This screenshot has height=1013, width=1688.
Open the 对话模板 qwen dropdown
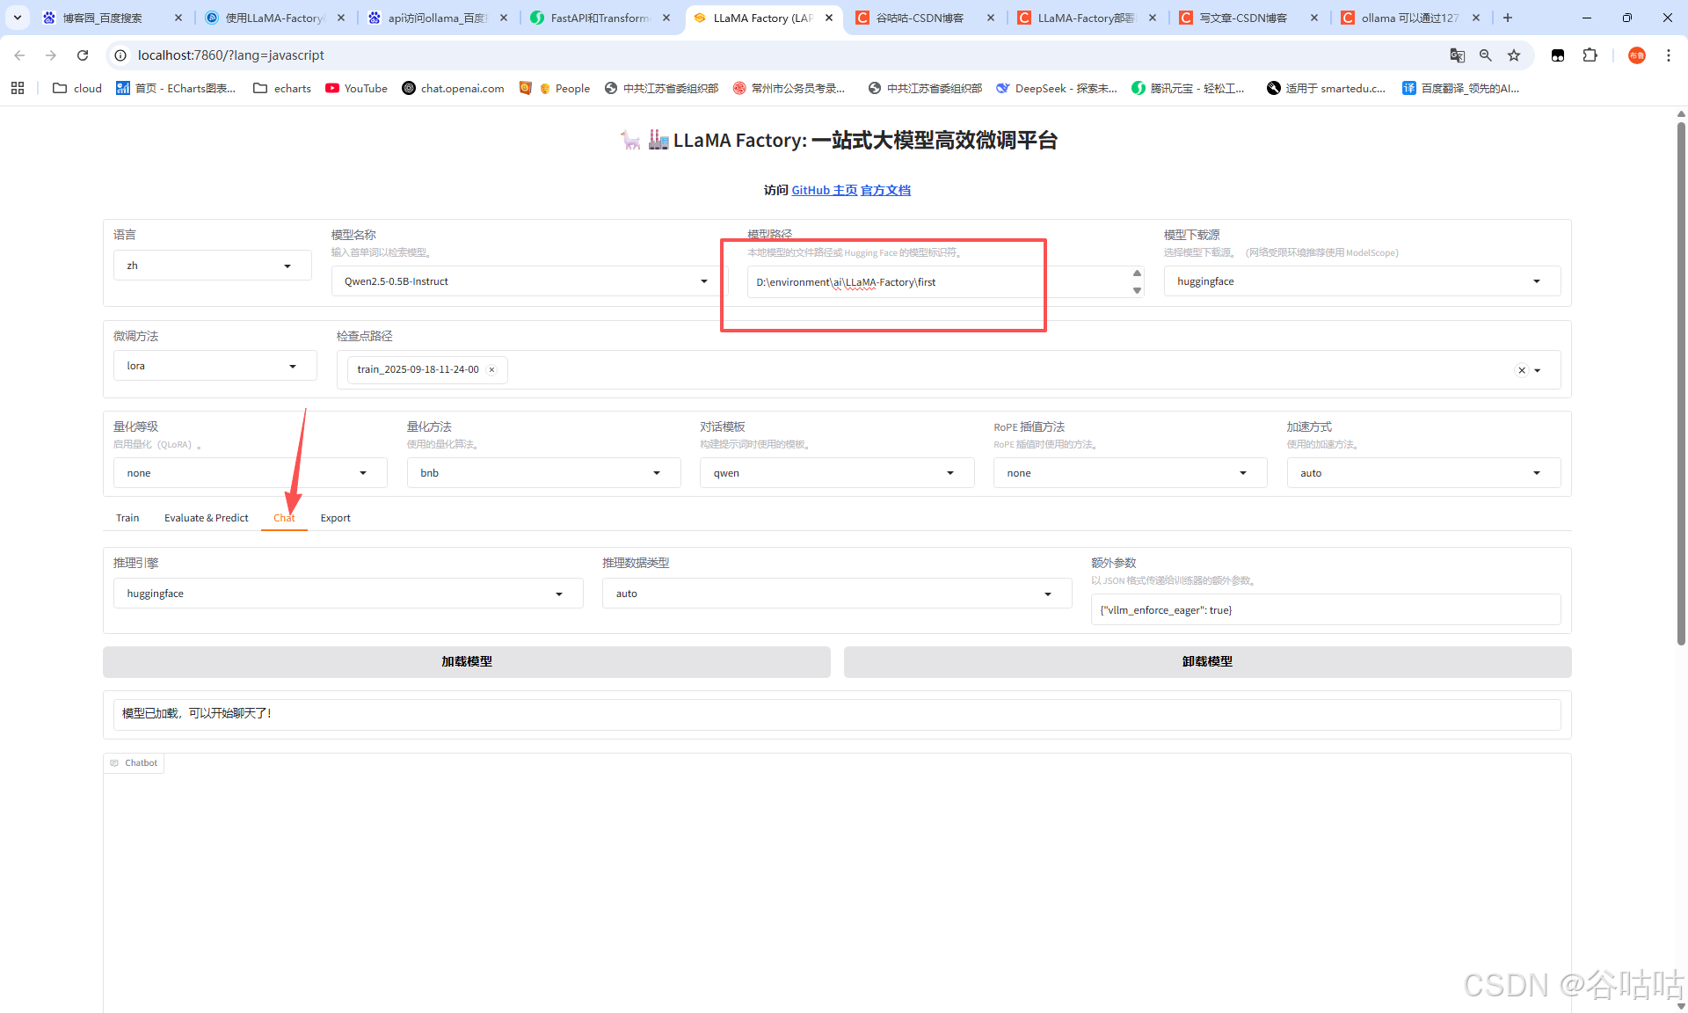tap(837, 473)
